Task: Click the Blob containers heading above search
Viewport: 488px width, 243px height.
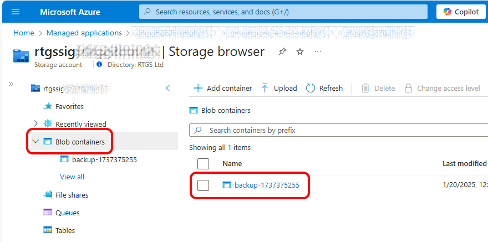Action: coord(226,110)
